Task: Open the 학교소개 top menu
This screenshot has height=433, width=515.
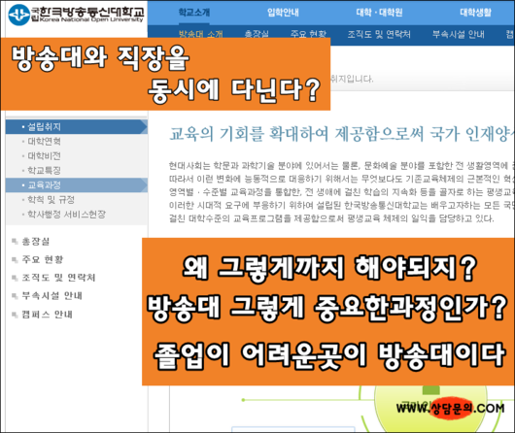Action: point(193,13)
